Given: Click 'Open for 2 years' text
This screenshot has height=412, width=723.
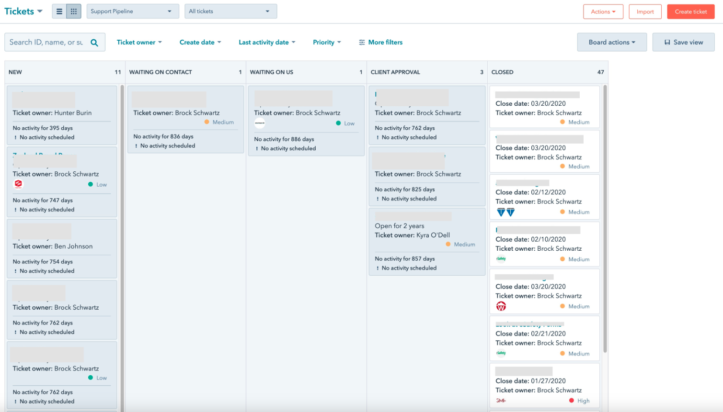Looking at the screenshot, I should [400, 226].
